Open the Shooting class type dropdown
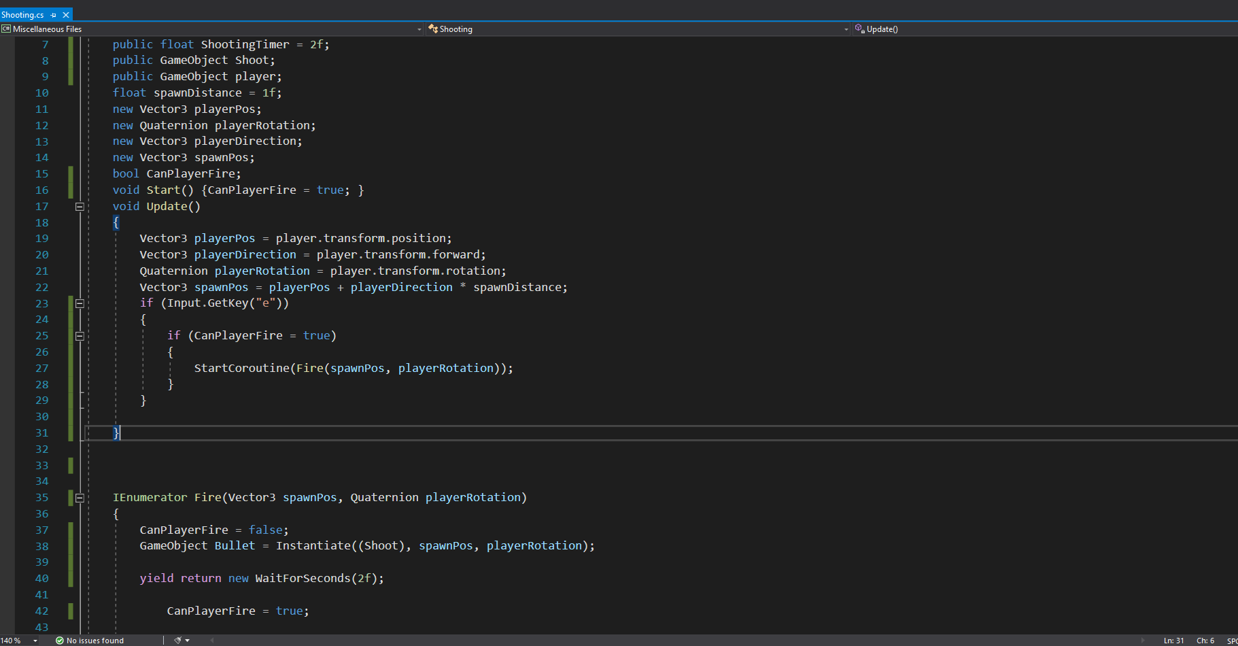Screen dimensions: 1238x646 click(x=846, y=29)
